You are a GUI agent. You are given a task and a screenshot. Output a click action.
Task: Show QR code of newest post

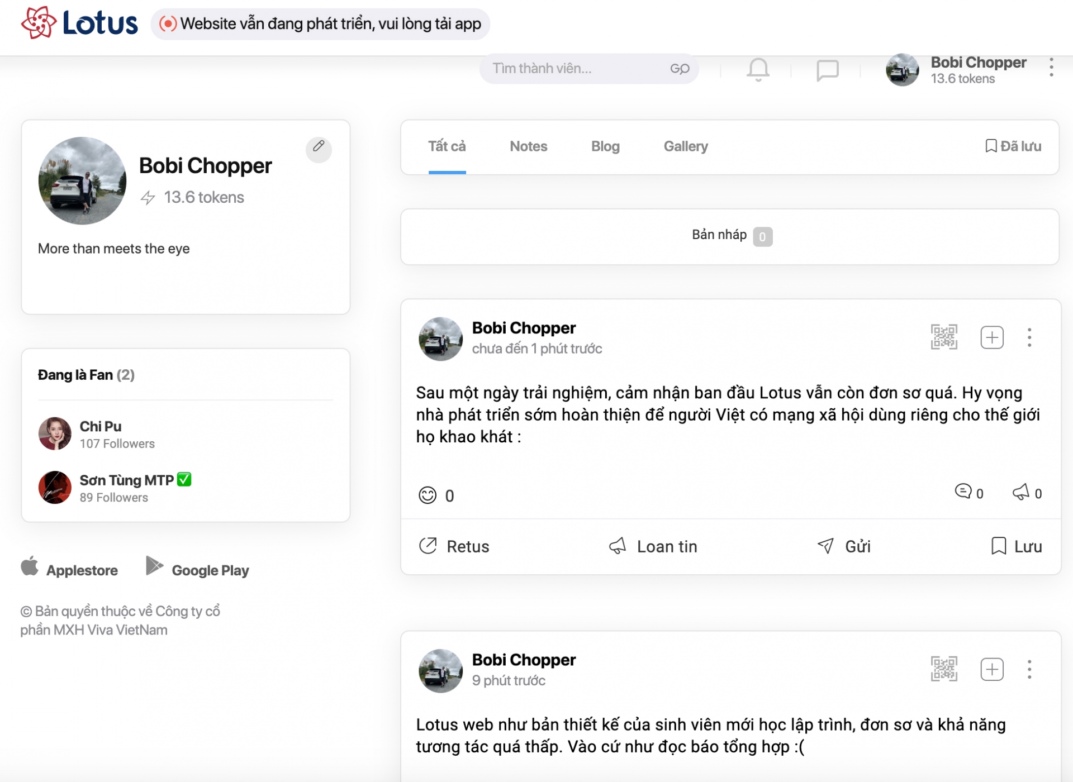click(x=944, y=337)
